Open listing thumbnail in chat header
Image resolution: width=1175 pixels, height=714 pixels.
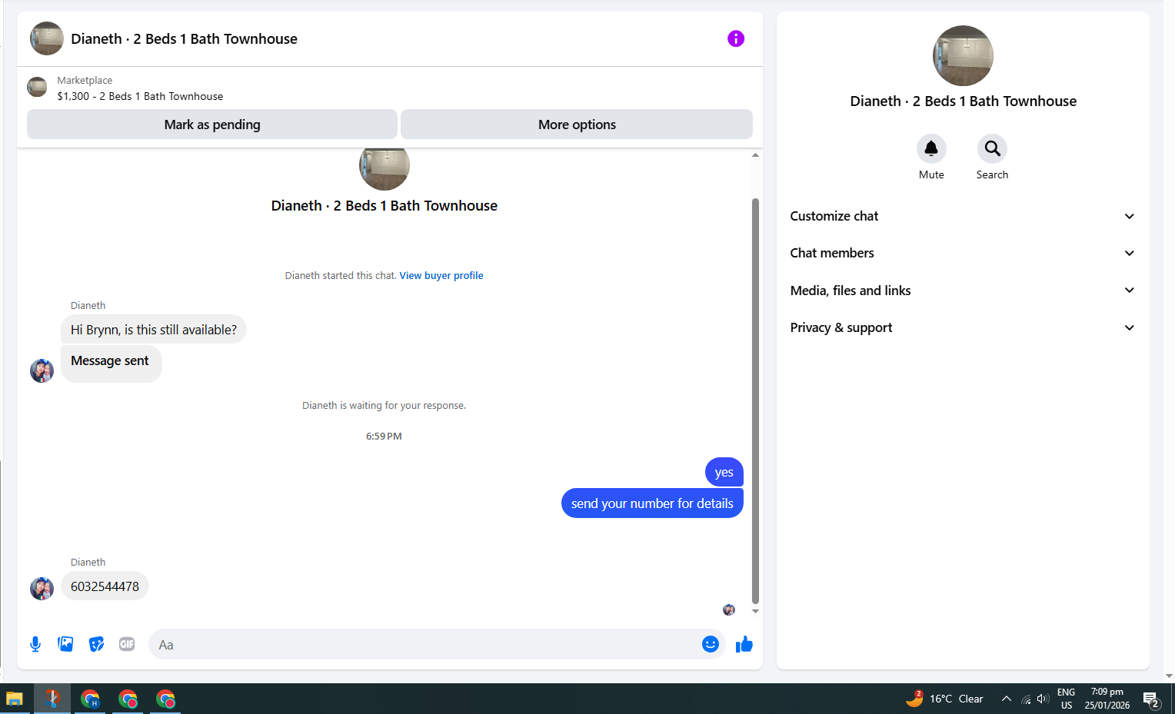[47, 38]
